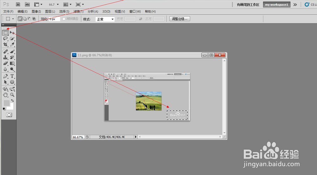The width and height of the screenshot is (317, 175).
Task: Open the 帮助(H) menu
Action: click(x=150, y=11)
